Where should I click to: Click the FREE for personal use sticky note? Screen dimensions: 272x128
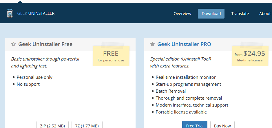(x=111, y=56)
